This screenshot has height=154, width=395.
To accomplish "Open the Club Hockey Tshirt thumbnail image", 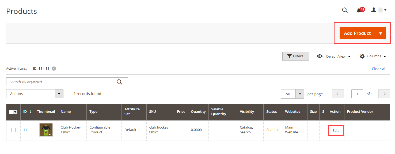I will pos(46,130).
